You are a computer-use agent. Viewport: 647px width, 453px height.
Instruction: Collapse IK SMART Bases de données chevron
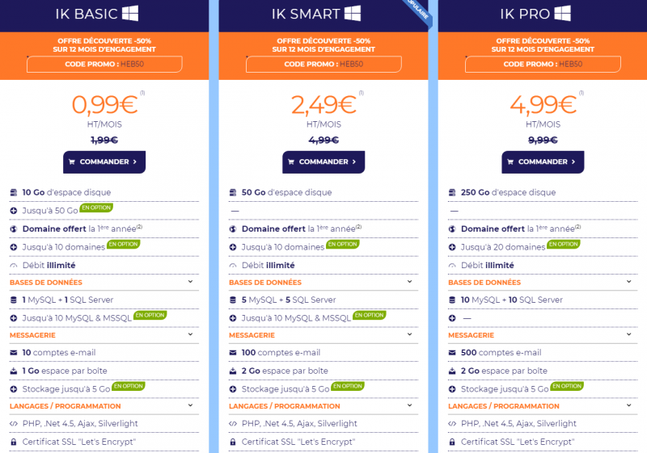click(x=409, y=282)
